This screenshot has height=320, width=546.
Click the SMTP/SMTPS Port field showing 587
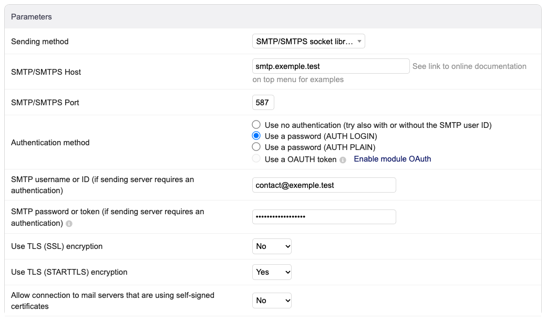pos(263,103)
